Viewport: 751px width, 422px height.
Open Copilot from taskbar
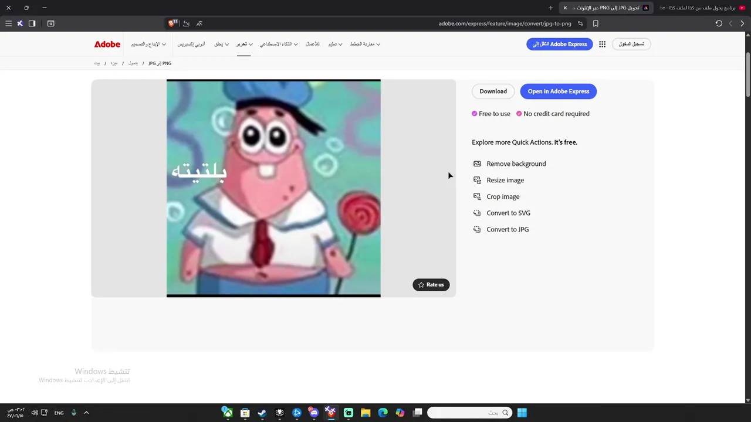pos(400,413)
